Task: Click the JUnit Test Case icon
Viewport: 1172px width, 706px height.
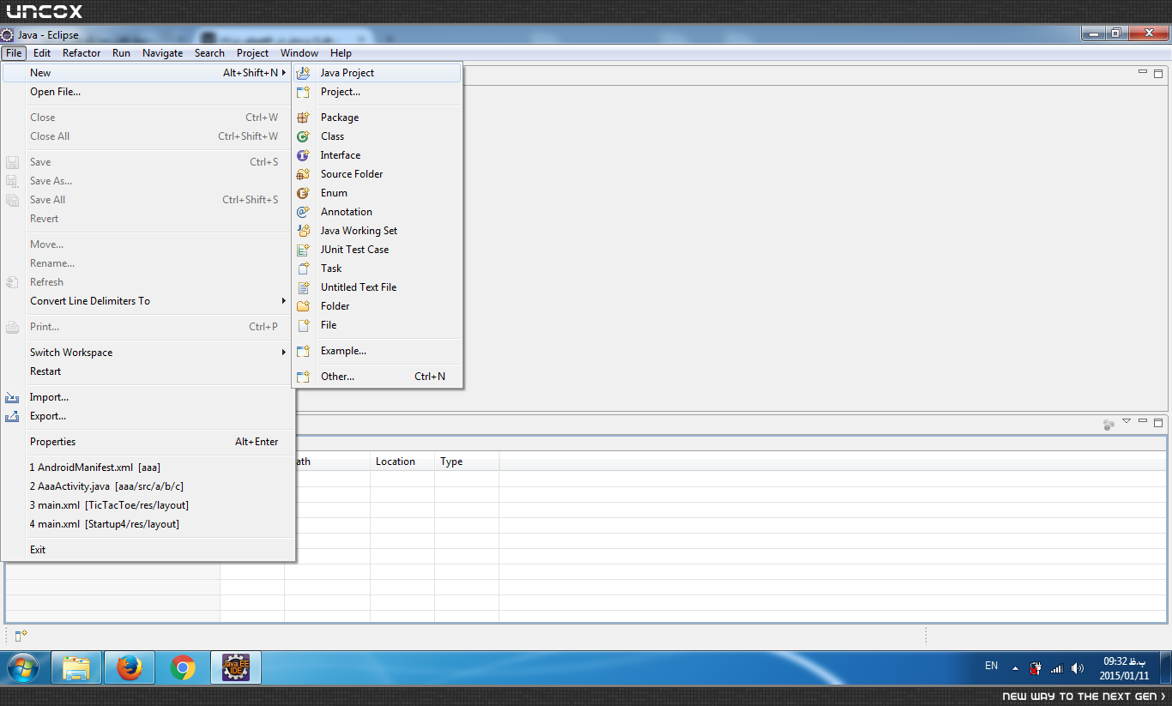Action: coord(303,250)
